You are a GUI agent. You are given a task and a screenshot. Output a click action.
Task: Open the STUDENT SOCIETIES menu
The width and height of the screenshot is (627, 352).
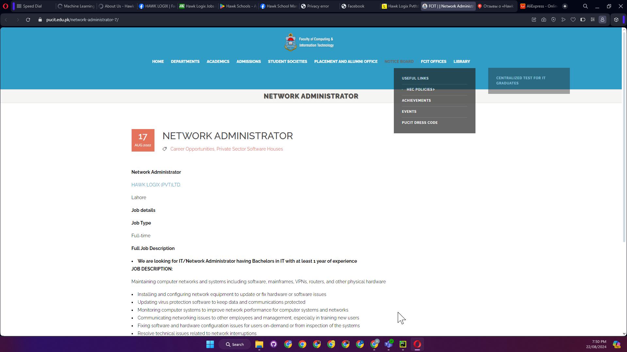[287, 62]
